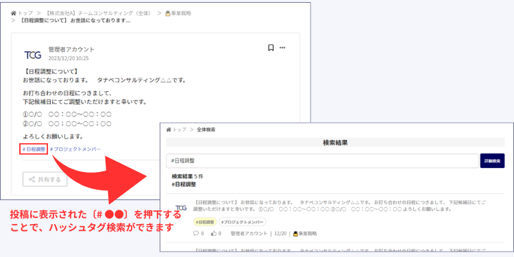The height and width of the screenshot is (257, 514).
Task: Click 管理者アカウント in the search result footer
Action: 249,234
